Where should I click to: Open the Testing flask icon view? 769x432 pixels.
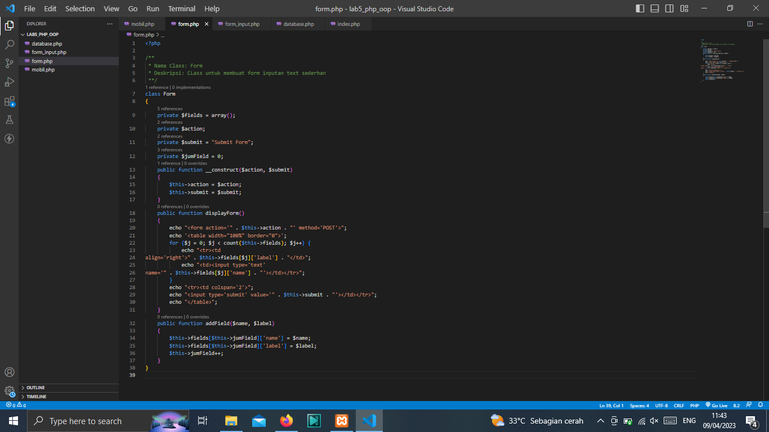point(8,119)
